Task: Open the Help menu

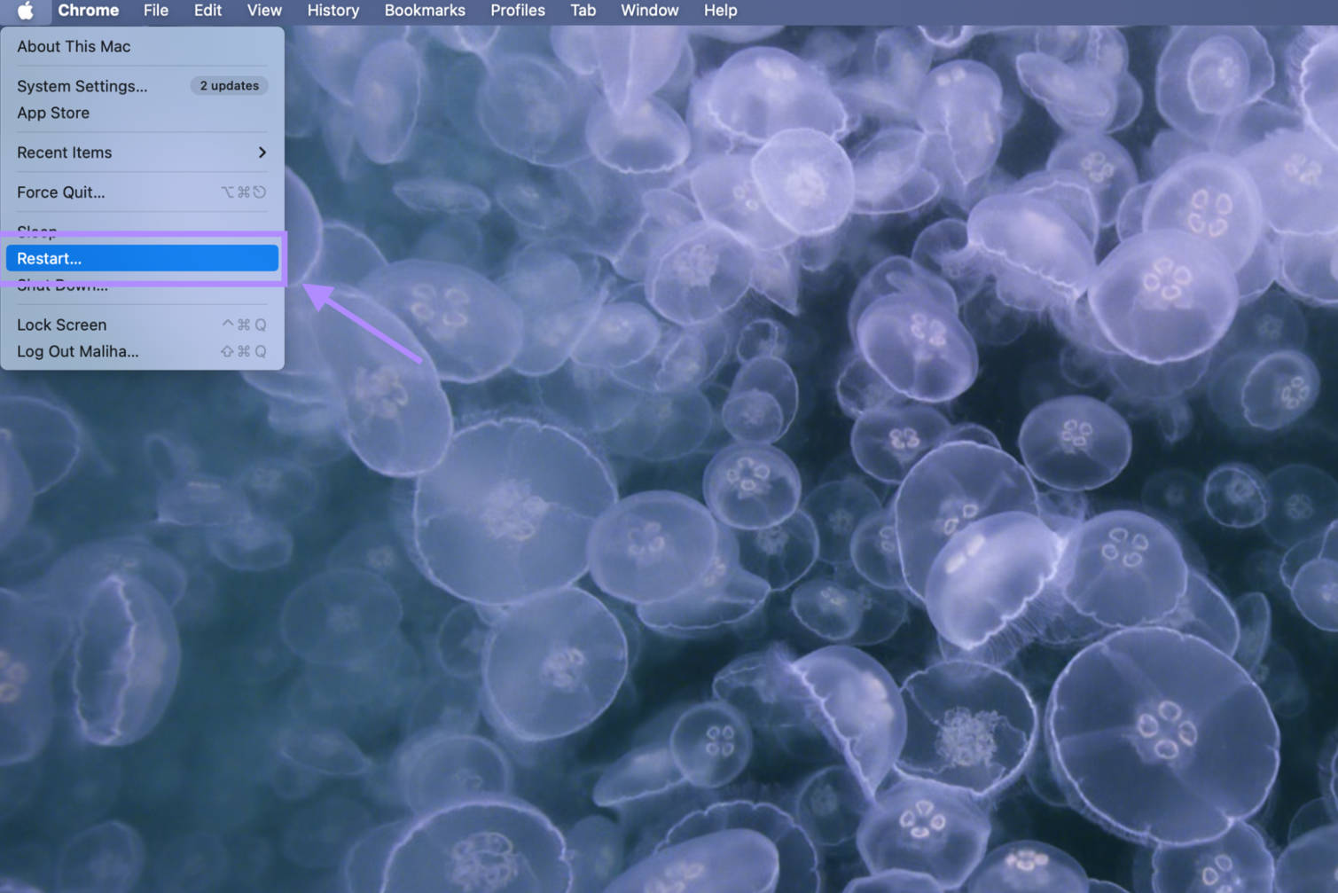Action: (720, 11)
